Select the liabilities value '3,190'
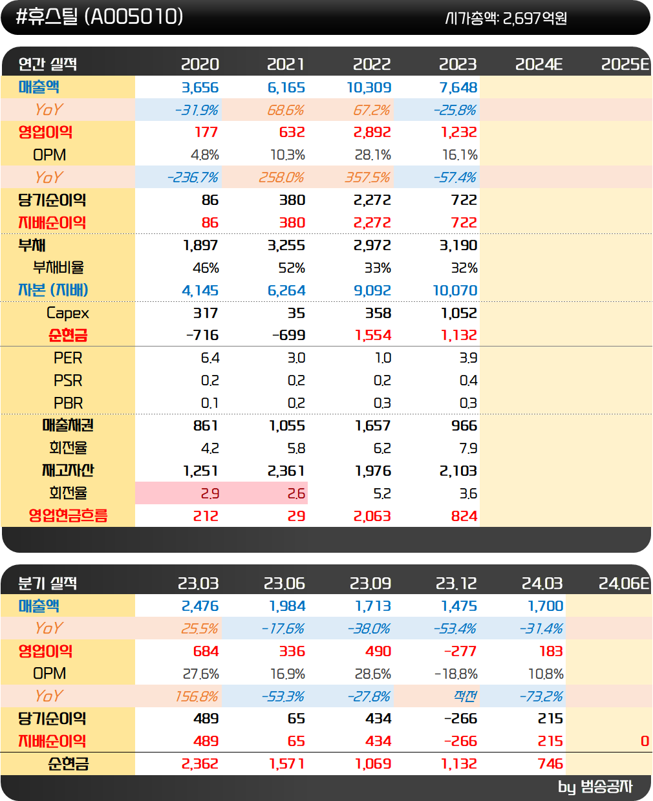Screen dimensions: 653x801 click(x=458, y=245)
